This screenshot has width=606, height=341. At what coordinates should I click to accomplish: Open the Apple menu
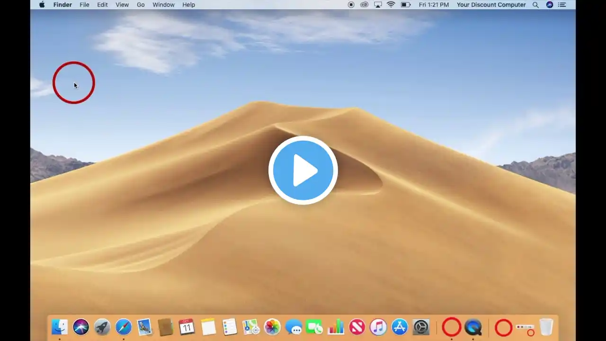42,5
